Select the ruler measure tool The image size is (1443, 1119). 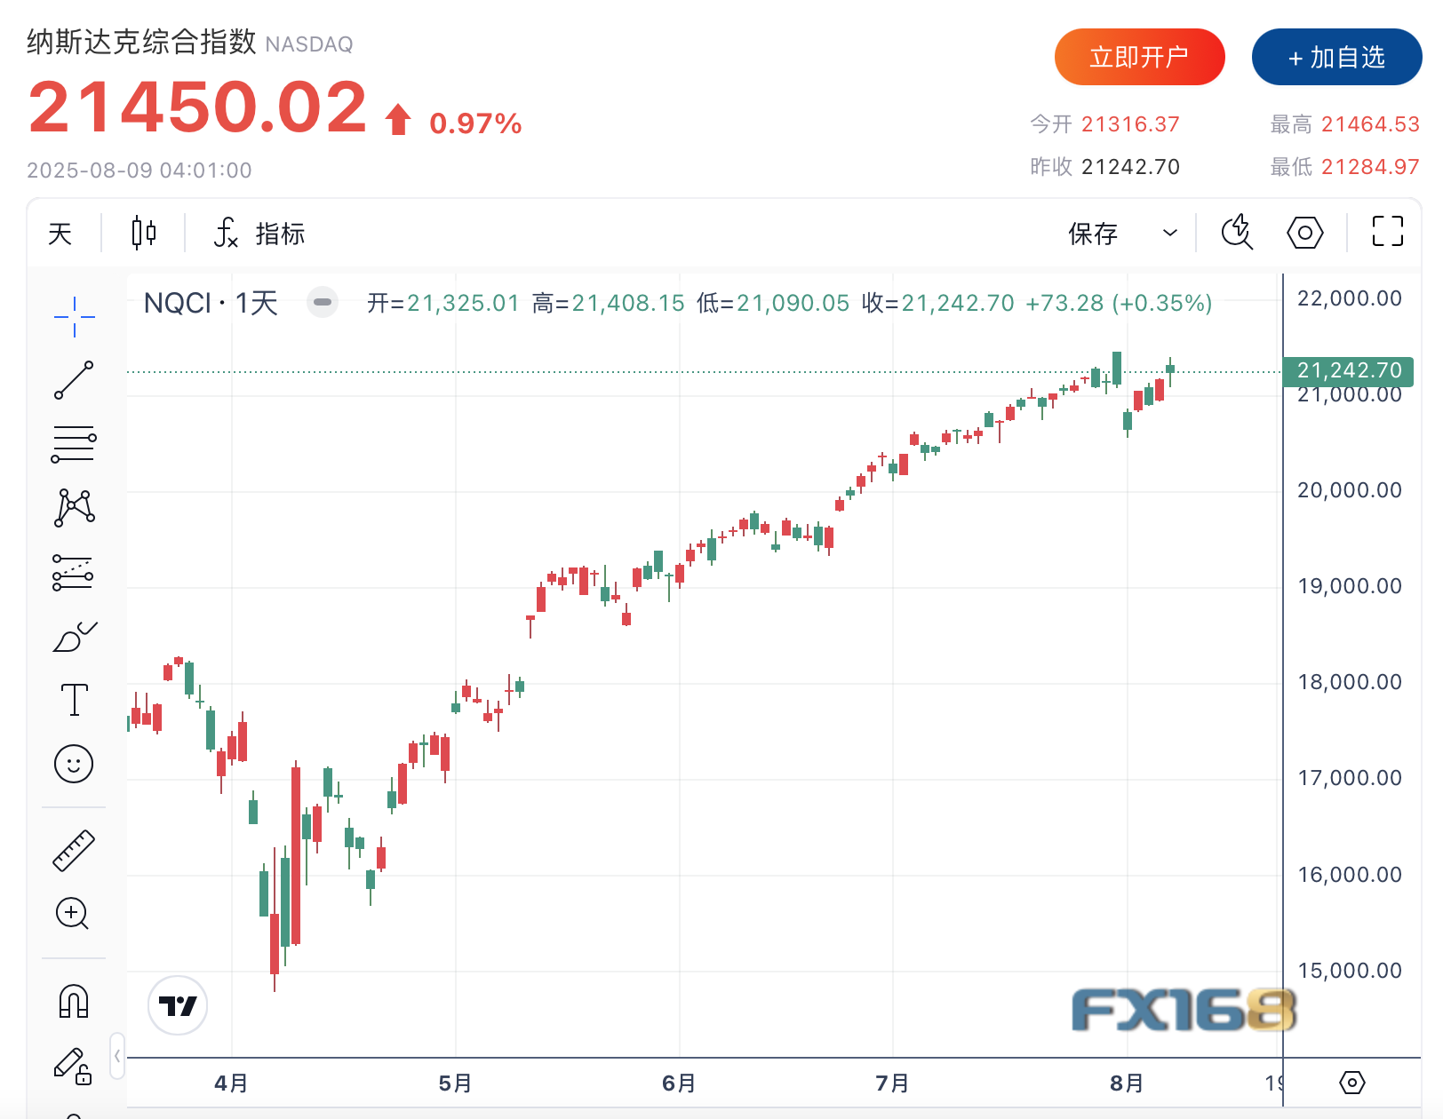(74, 850)
